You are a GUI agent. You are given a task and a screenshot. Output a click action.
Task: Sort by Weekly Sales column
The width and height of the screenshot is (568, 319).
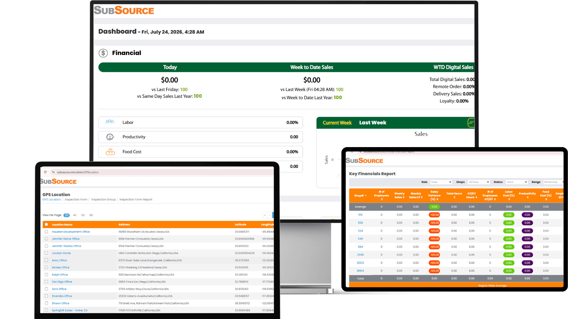399,195
